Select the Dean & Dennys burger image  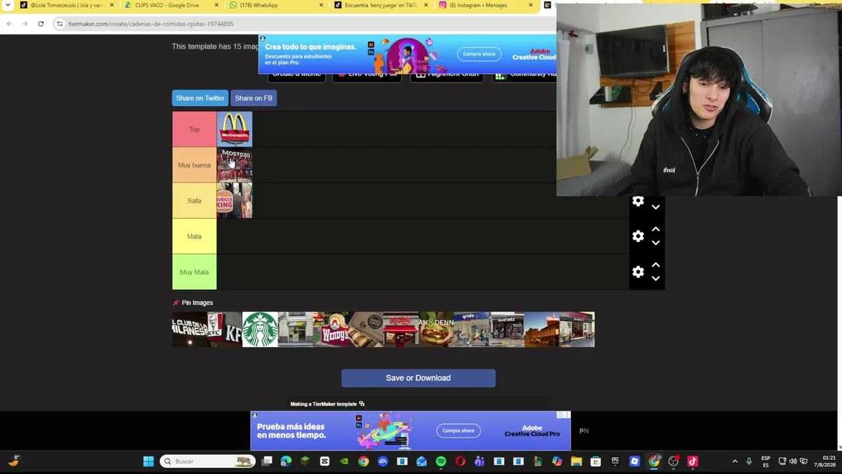tap(436, 329)
